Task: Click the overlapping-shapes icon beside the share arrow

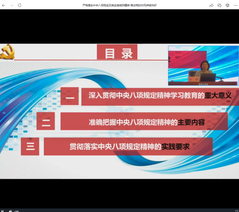Action: coord(220,5)
